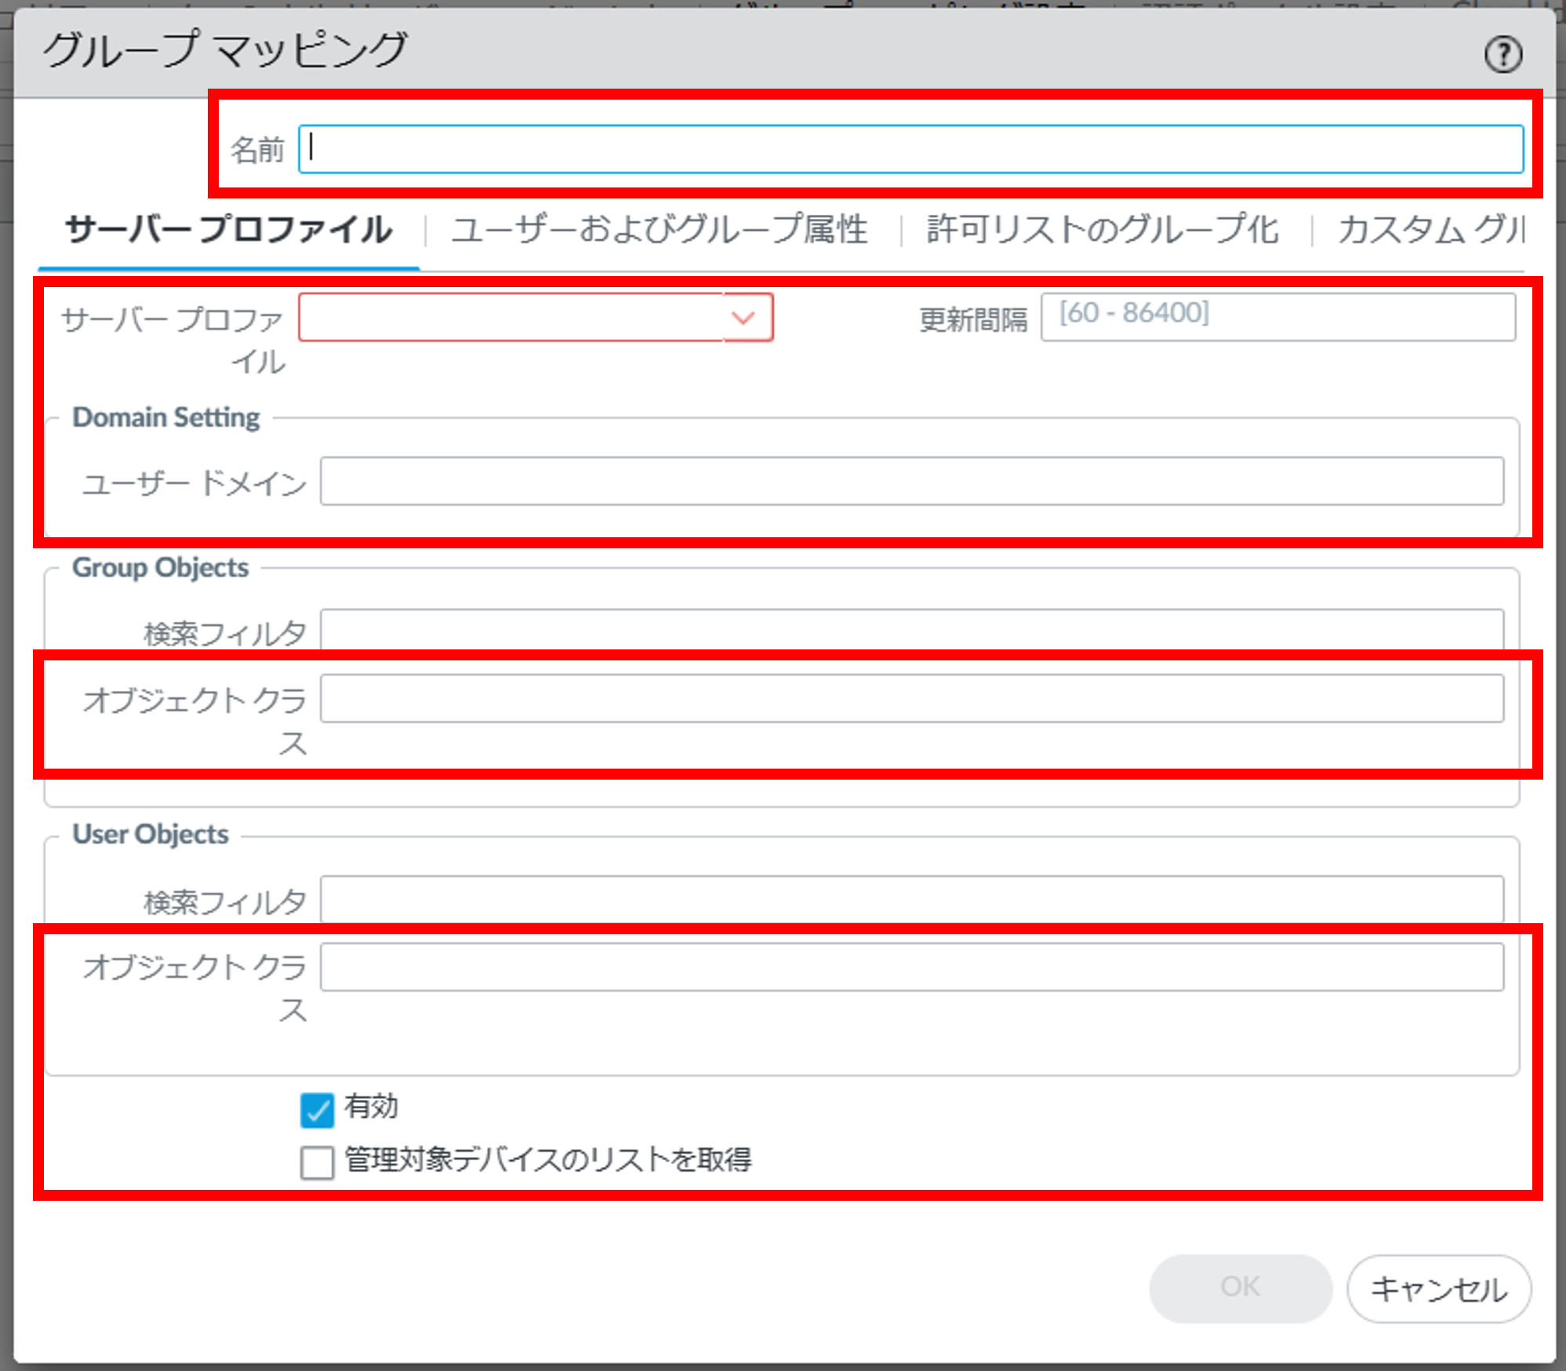Click the Domain Setting section heading
1566x1371 pixels.
pyautogui.click(x=165, y=417)
